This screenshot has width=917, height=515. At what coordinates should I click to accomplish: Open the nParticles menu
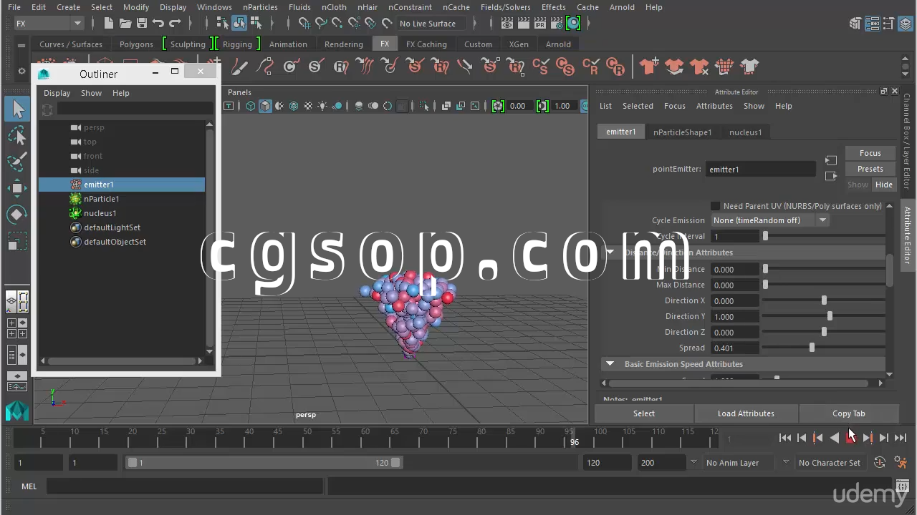pos(259,7)
